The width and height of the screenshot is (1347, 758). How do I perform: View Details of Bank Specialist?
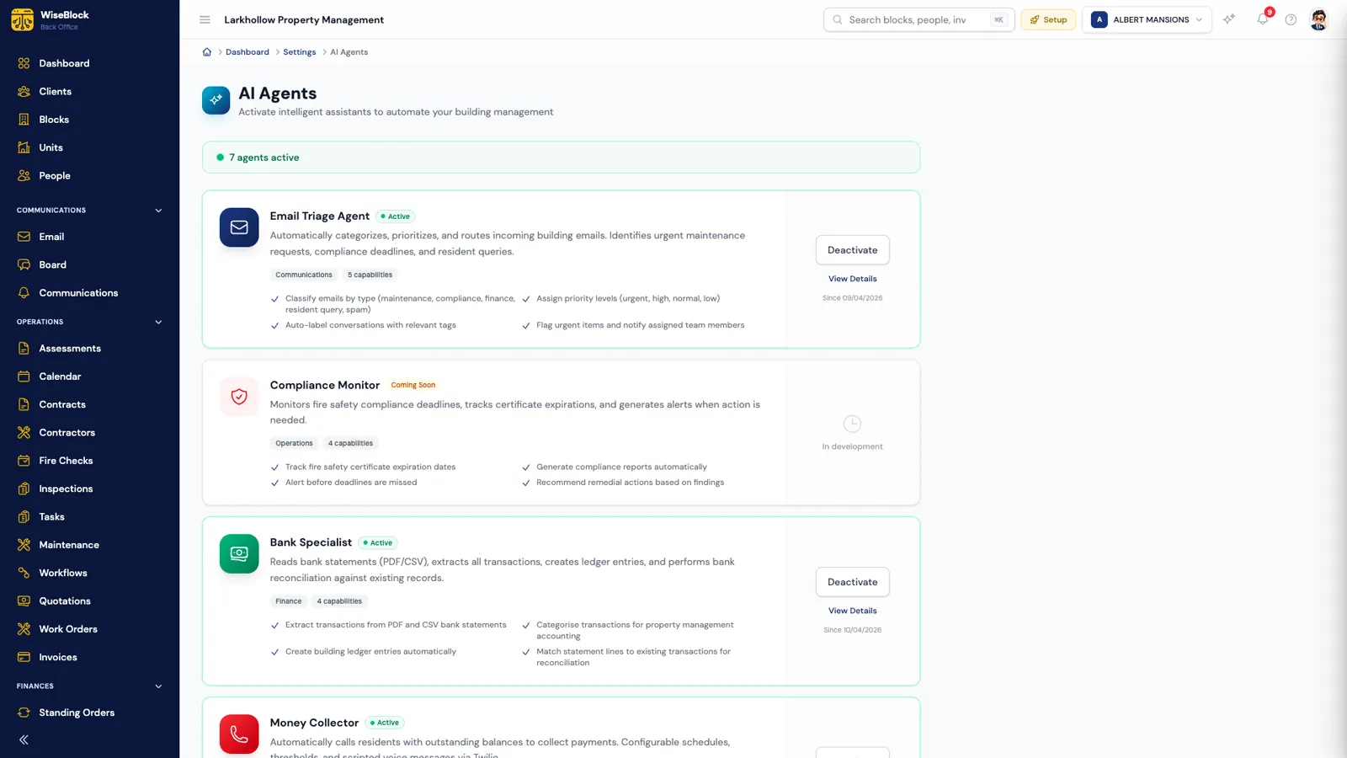[x=852, y=611]
